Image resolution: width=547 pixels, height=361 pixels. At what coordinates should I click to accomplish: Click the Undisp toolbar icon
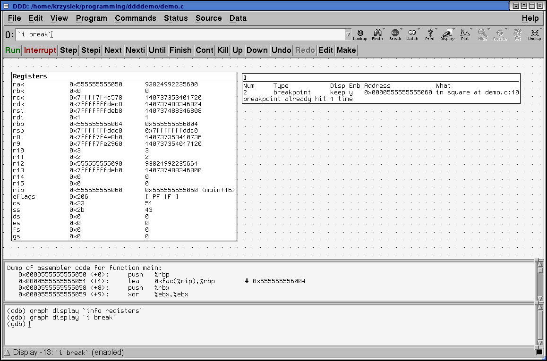pyautogui.click(x=534, y=34)
